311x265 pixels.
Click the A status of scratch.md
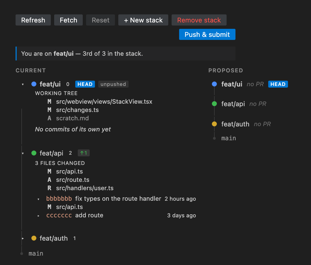coord(49,118)
